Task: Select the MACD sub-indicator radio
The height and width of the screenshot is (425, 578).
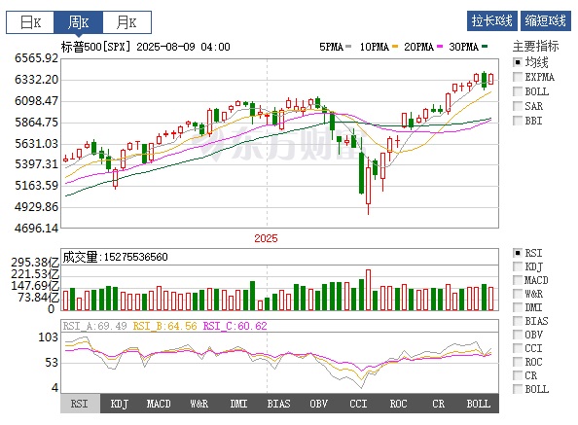Action: 518,280
